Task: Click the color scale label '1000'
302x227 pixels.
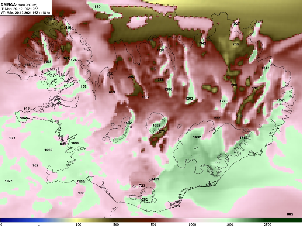Action: pyautogui.click(x=192, y=225)
